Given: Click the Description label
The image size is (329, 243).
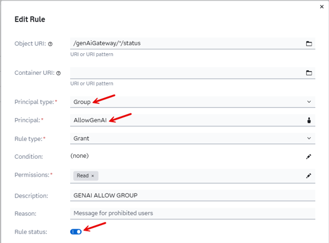Looking at the screenshot, I should (31, 196).
